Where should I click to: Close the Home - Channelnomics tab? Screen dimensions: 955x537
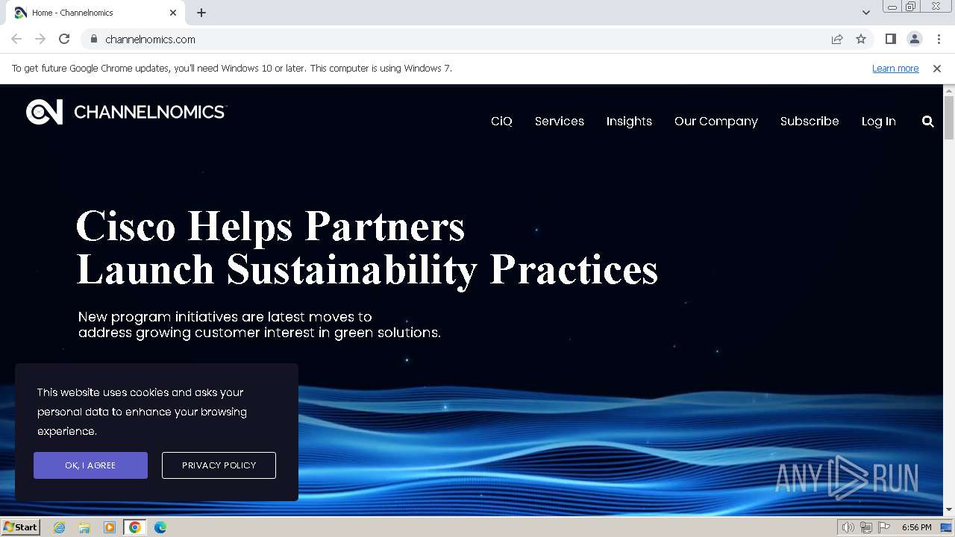(173, 13)
